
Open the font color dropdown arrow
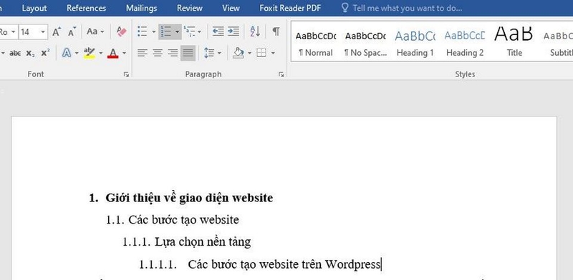point(124,54)
